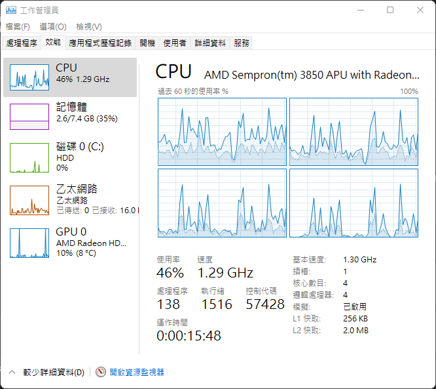Open 開啟資源監視器 link
Screen dimensions: 436x389
137,372
